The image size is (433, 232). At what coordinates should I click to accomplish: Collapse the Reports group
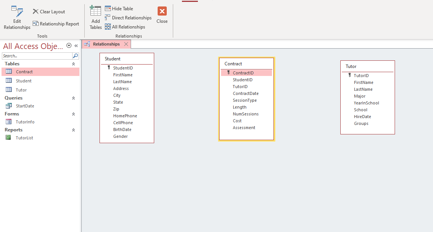(73, 130)
